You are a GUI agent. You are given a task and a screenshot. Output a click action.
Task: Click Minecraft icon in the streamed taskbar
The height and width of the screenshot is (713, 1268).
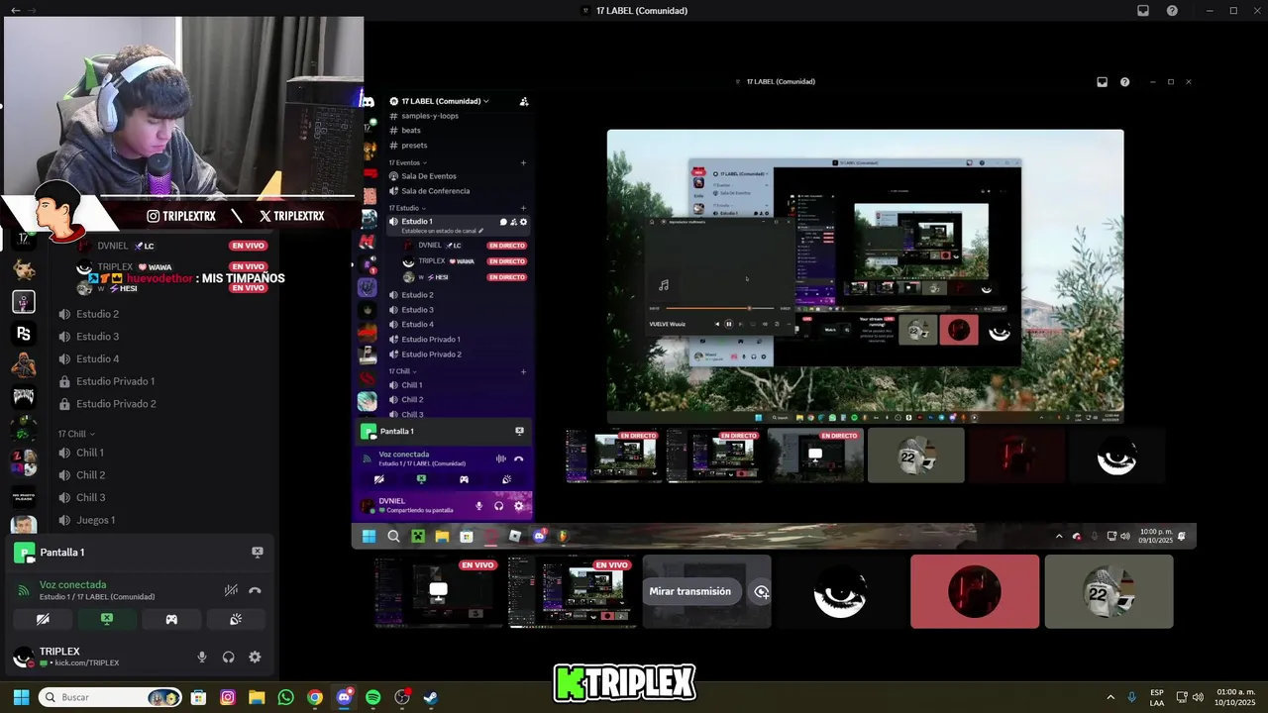click(418, 537)
